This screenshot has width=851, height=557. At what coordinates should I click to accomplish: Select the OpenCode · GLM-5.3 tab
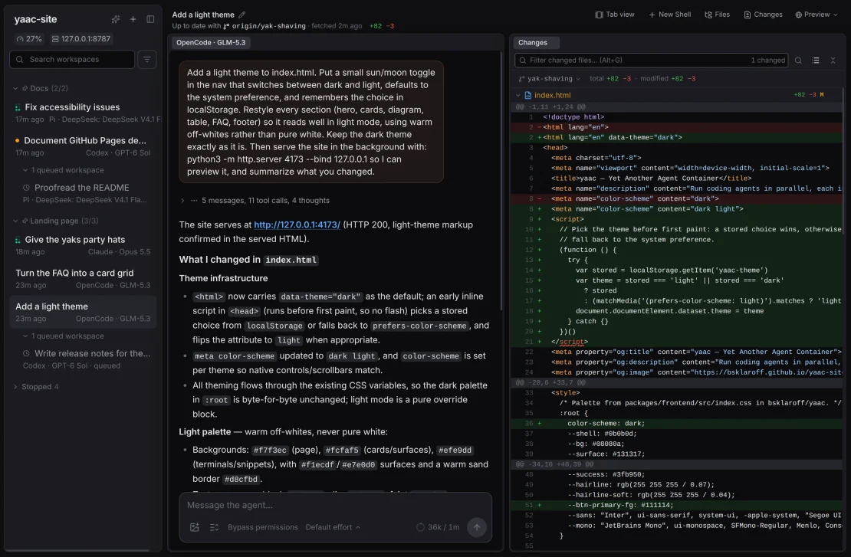click(211, 42)
